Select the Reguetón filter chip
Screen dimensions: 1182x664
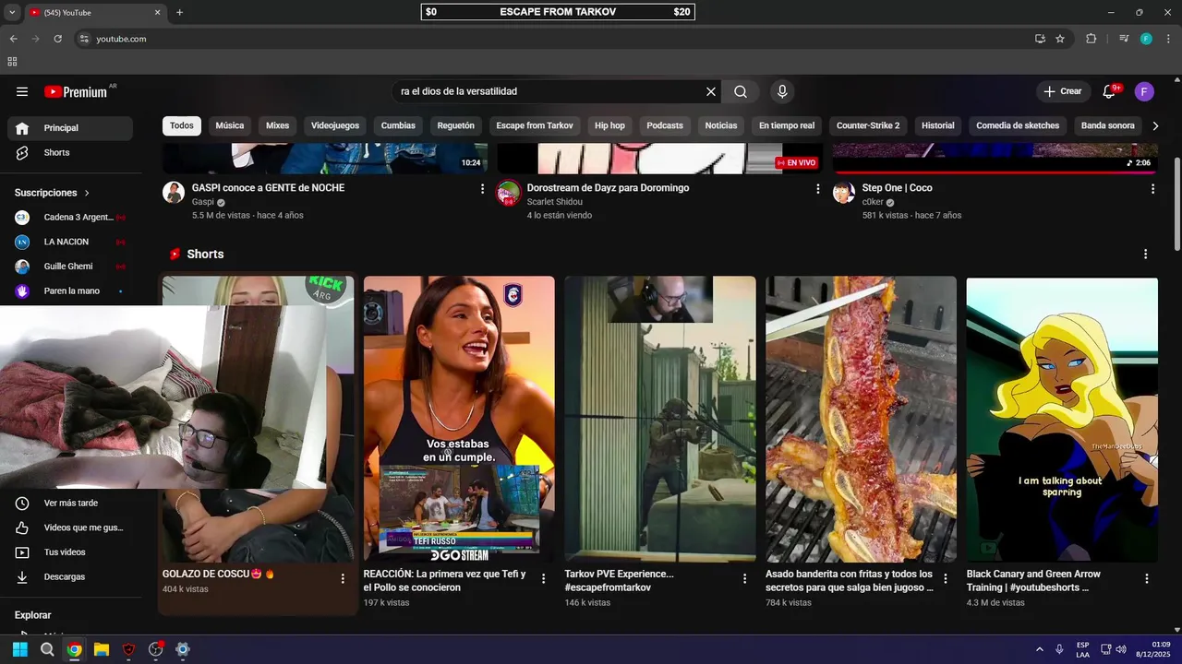(456, 125)
